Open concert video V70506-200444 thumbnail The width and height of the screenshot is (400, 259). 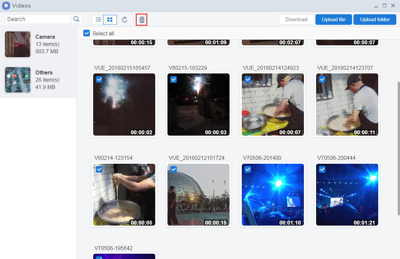(x=347, y=194)
